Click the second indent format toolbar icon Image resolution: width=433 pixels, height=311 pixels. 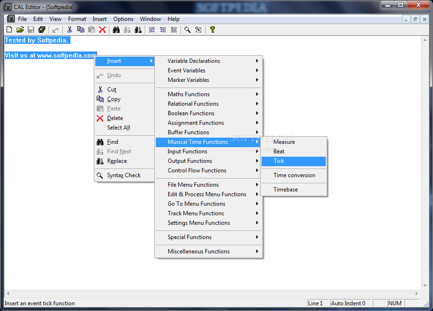[x=163, y=30]
